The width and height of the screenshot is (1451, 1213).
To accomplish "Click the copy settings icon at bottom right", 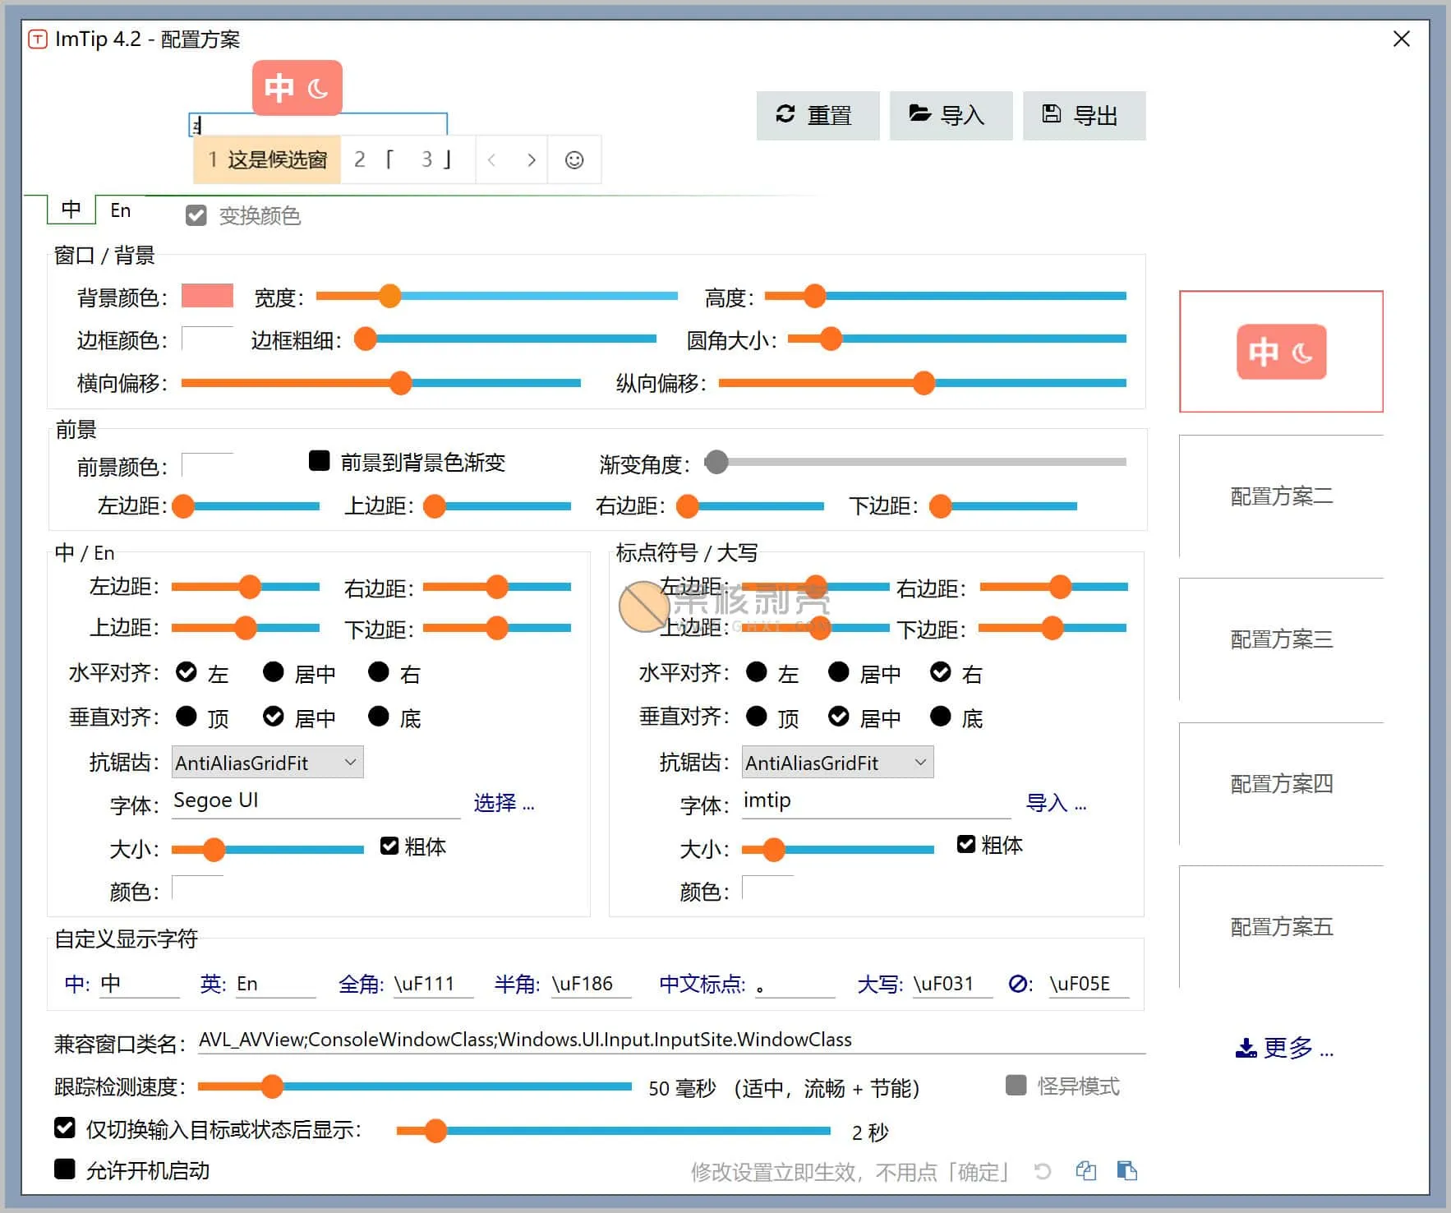I will tap(1086, 1170).
